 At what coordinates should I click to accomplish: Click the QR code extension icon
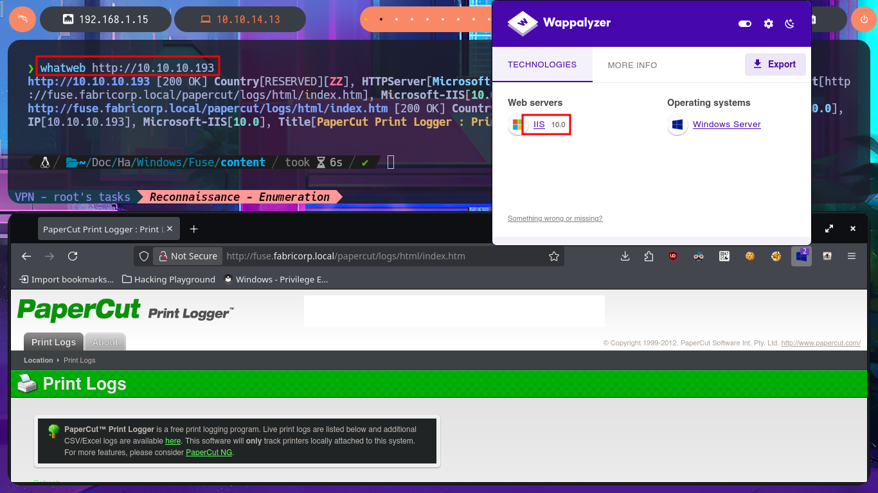(724, 256)
